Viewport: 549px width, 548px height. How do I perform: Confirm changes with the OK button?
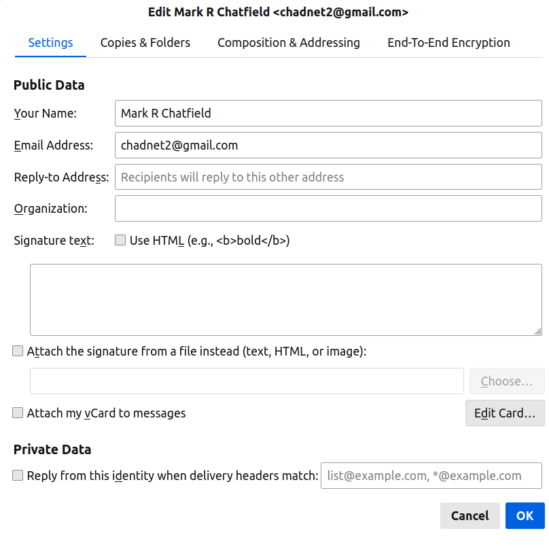coord(525,516)
